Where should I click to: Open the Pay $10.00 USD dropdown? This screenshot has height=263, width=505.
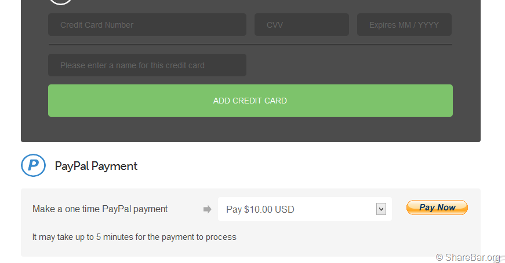[x=296, y=209]
